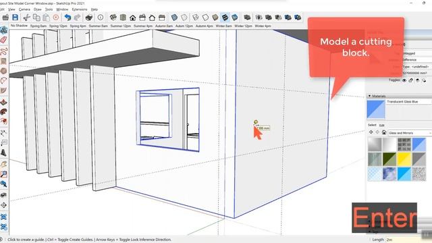Switch to Spring 8am scene tab

pos(38,26)
